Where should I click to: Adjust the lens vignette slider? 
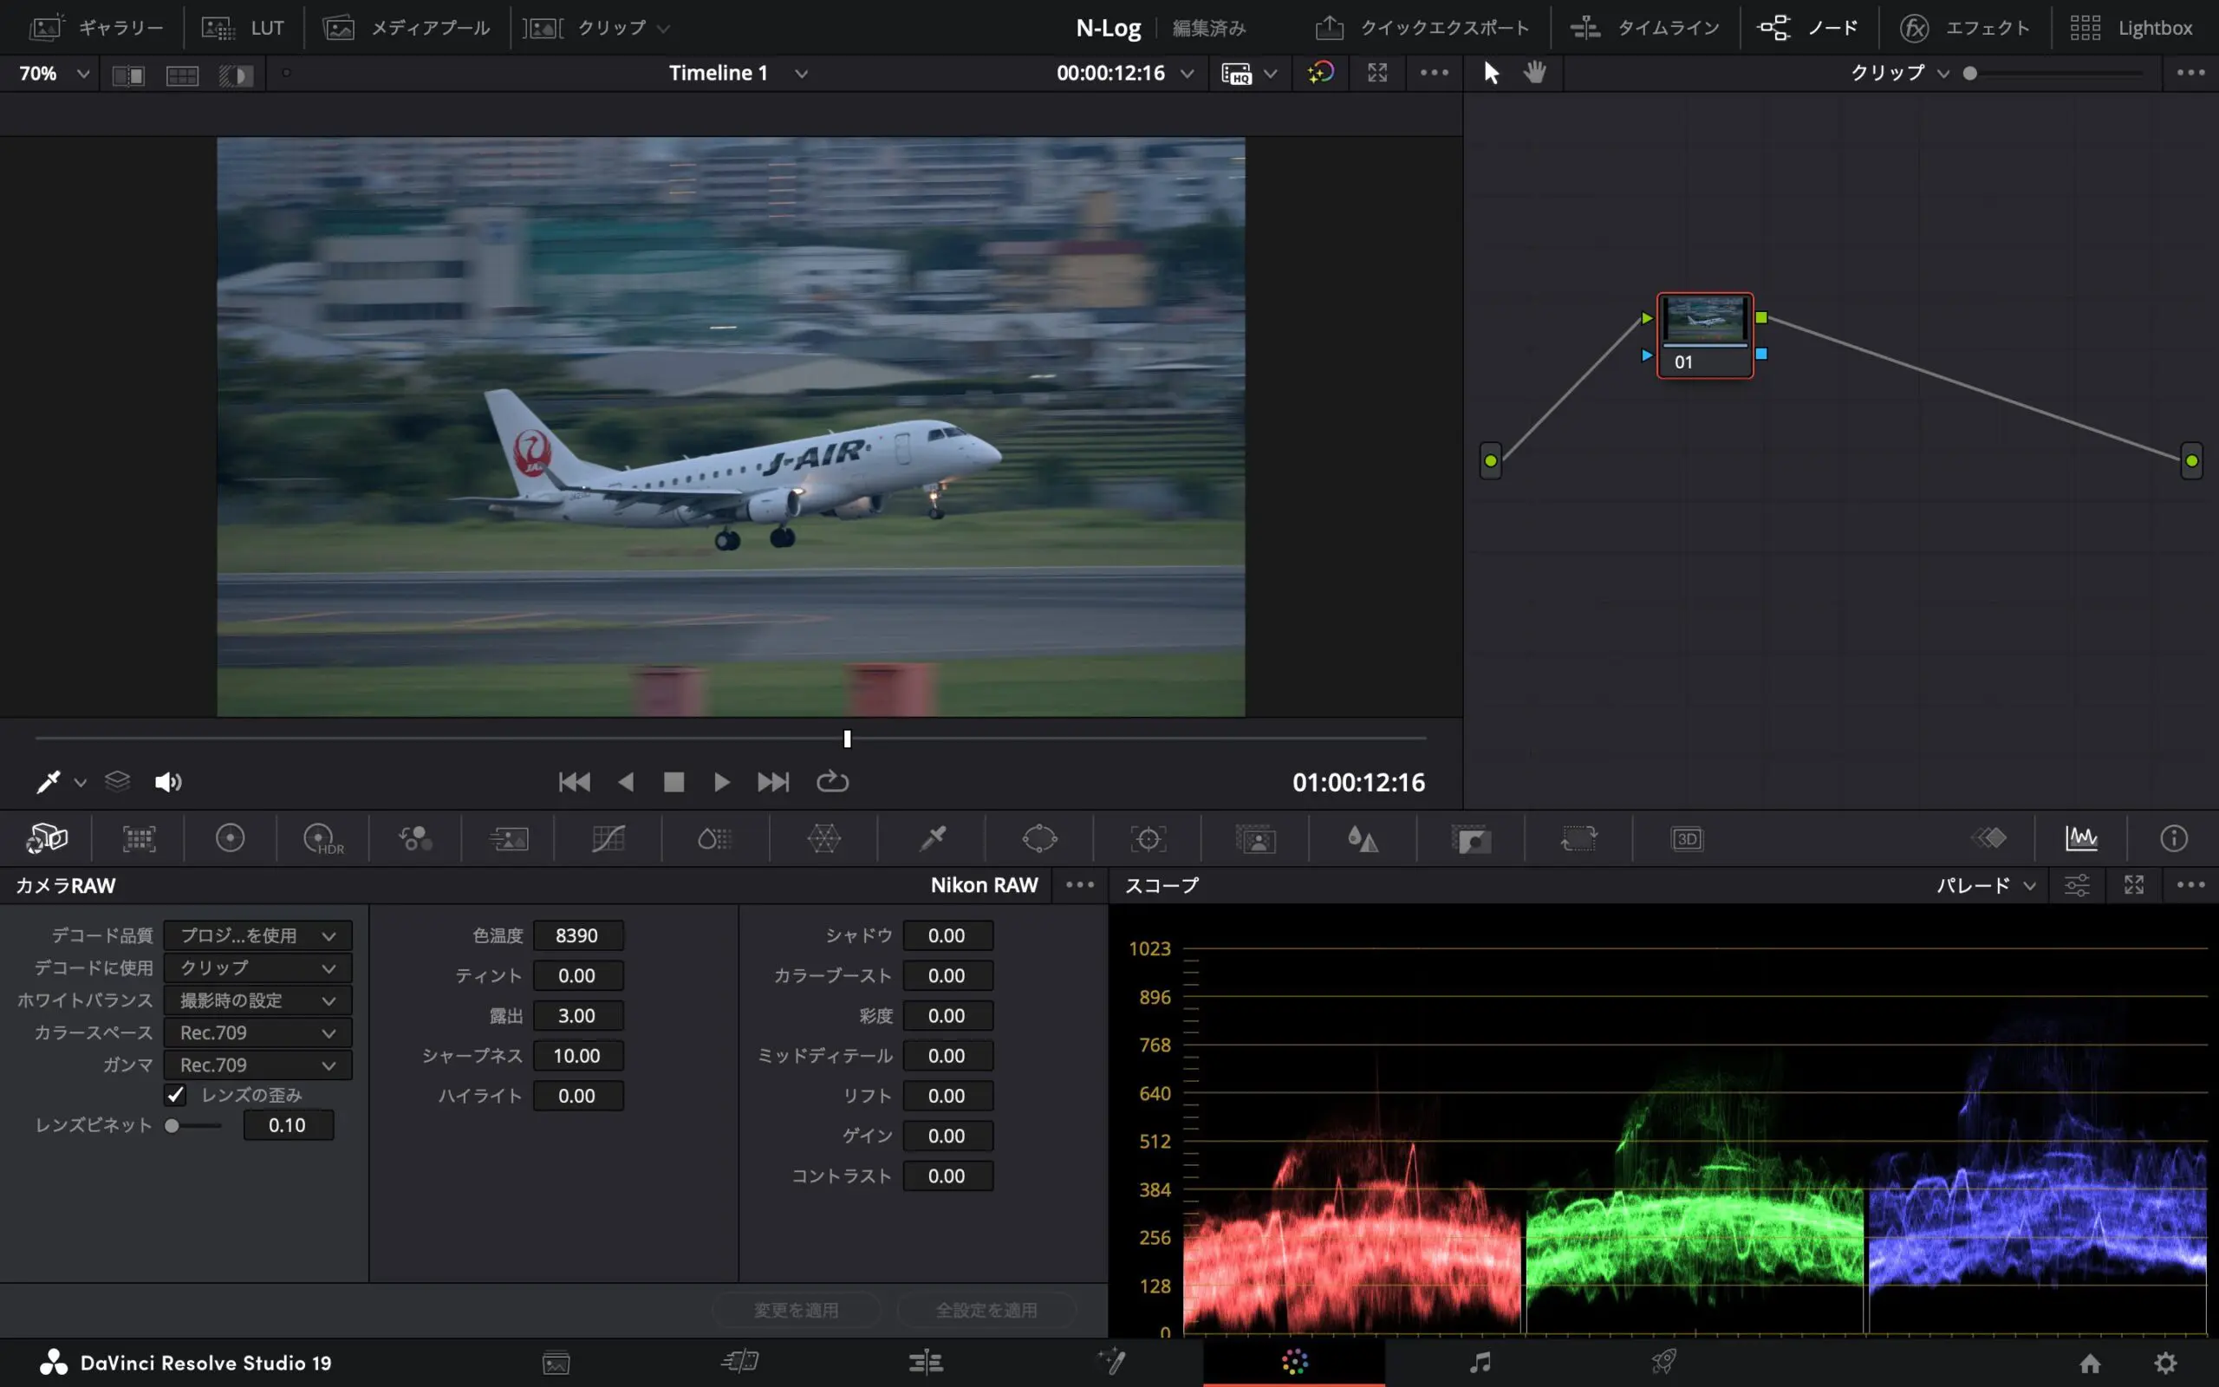click(192, 1125)
